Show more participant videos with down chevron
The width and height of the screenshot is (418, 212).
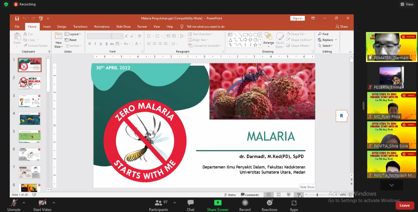[x=391, y=185]
